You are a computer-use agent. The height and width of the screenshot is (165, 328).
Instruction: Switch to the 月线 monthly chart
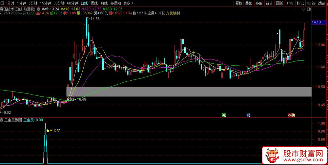[104, 3]
